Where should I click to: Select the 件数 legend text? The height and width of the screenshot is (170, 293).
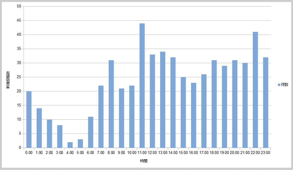pyautogui.click(x=284, y=85)
